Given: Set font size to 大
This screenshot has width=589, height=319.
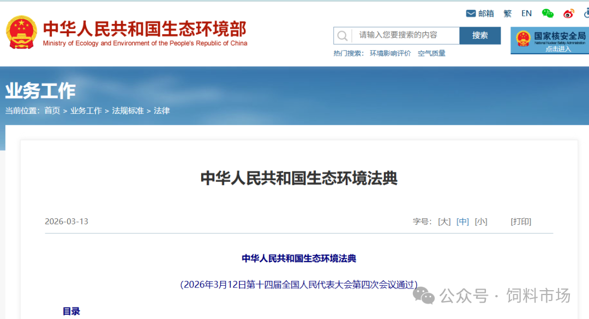Looking at the screenshot, I should point(444,222).
